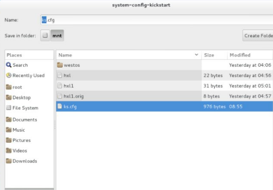The height and width of the screenshot is (190, 273).
Task: Click the 976 bytes size cell
Action: coord(214,107)
